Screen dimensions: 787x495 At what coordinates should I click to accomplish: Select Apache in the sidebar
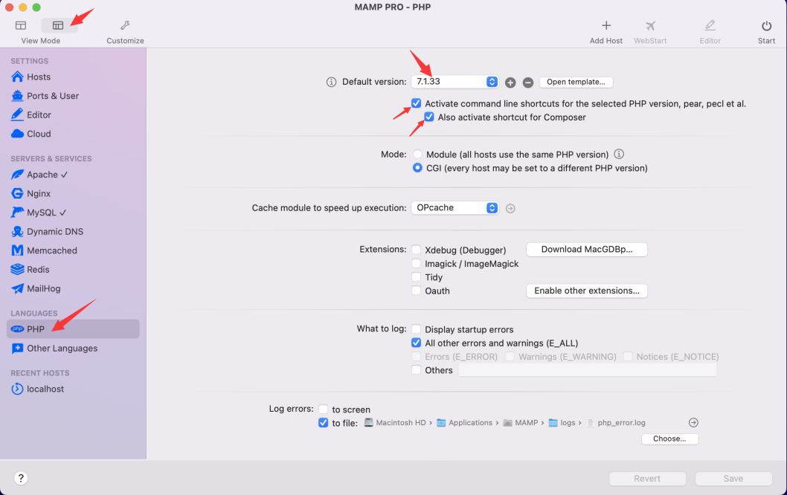(x=42, y=175)
